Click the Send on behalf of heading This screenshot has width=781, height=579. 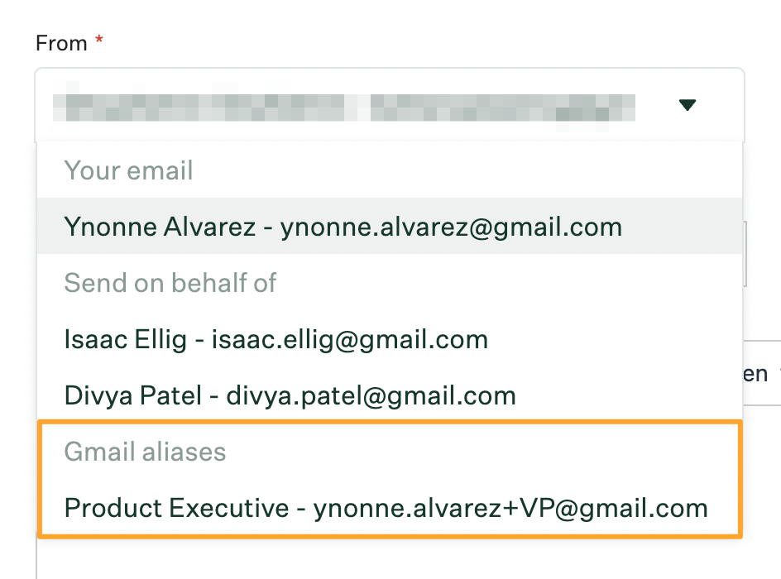[x=170, y=282]
